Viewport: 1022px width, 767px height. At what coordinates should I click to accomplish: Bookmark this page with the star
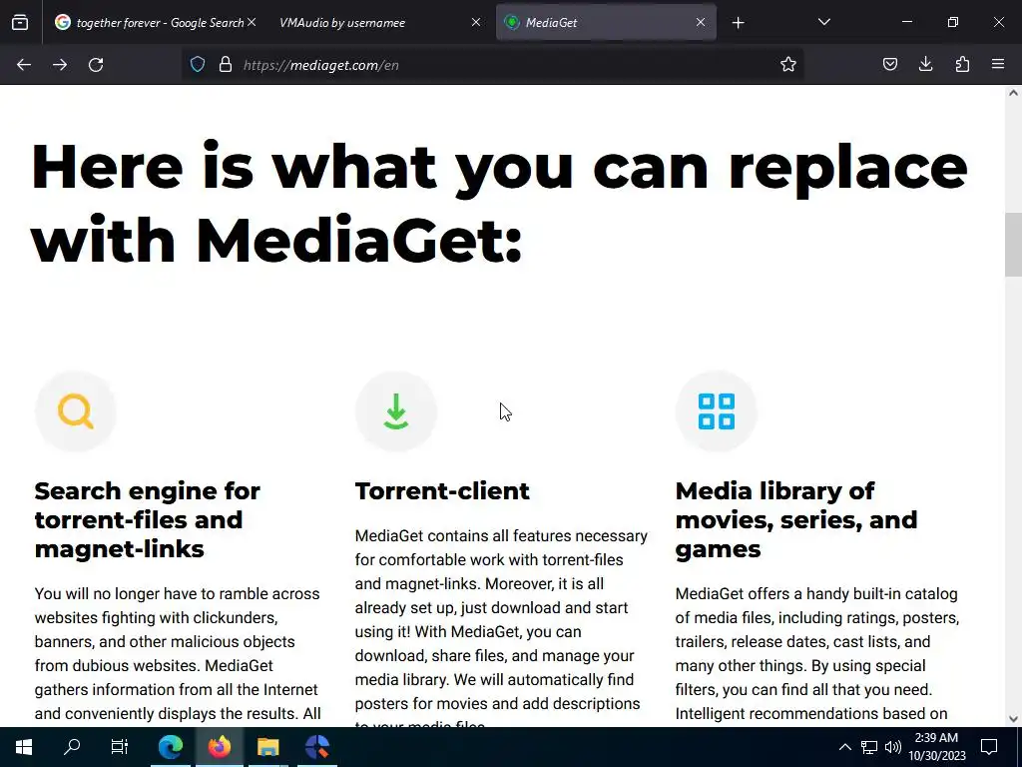788,65
